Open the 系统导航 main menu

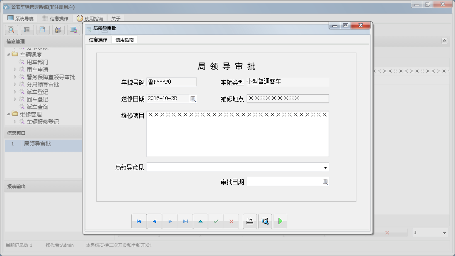coord(20,18)
